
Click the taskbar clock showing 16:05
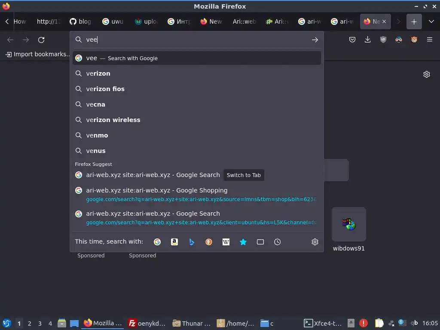point(430,323)
